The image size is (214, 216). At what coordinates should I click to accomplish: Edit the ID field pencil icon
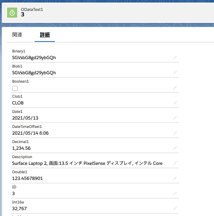(x=175, y=193)
